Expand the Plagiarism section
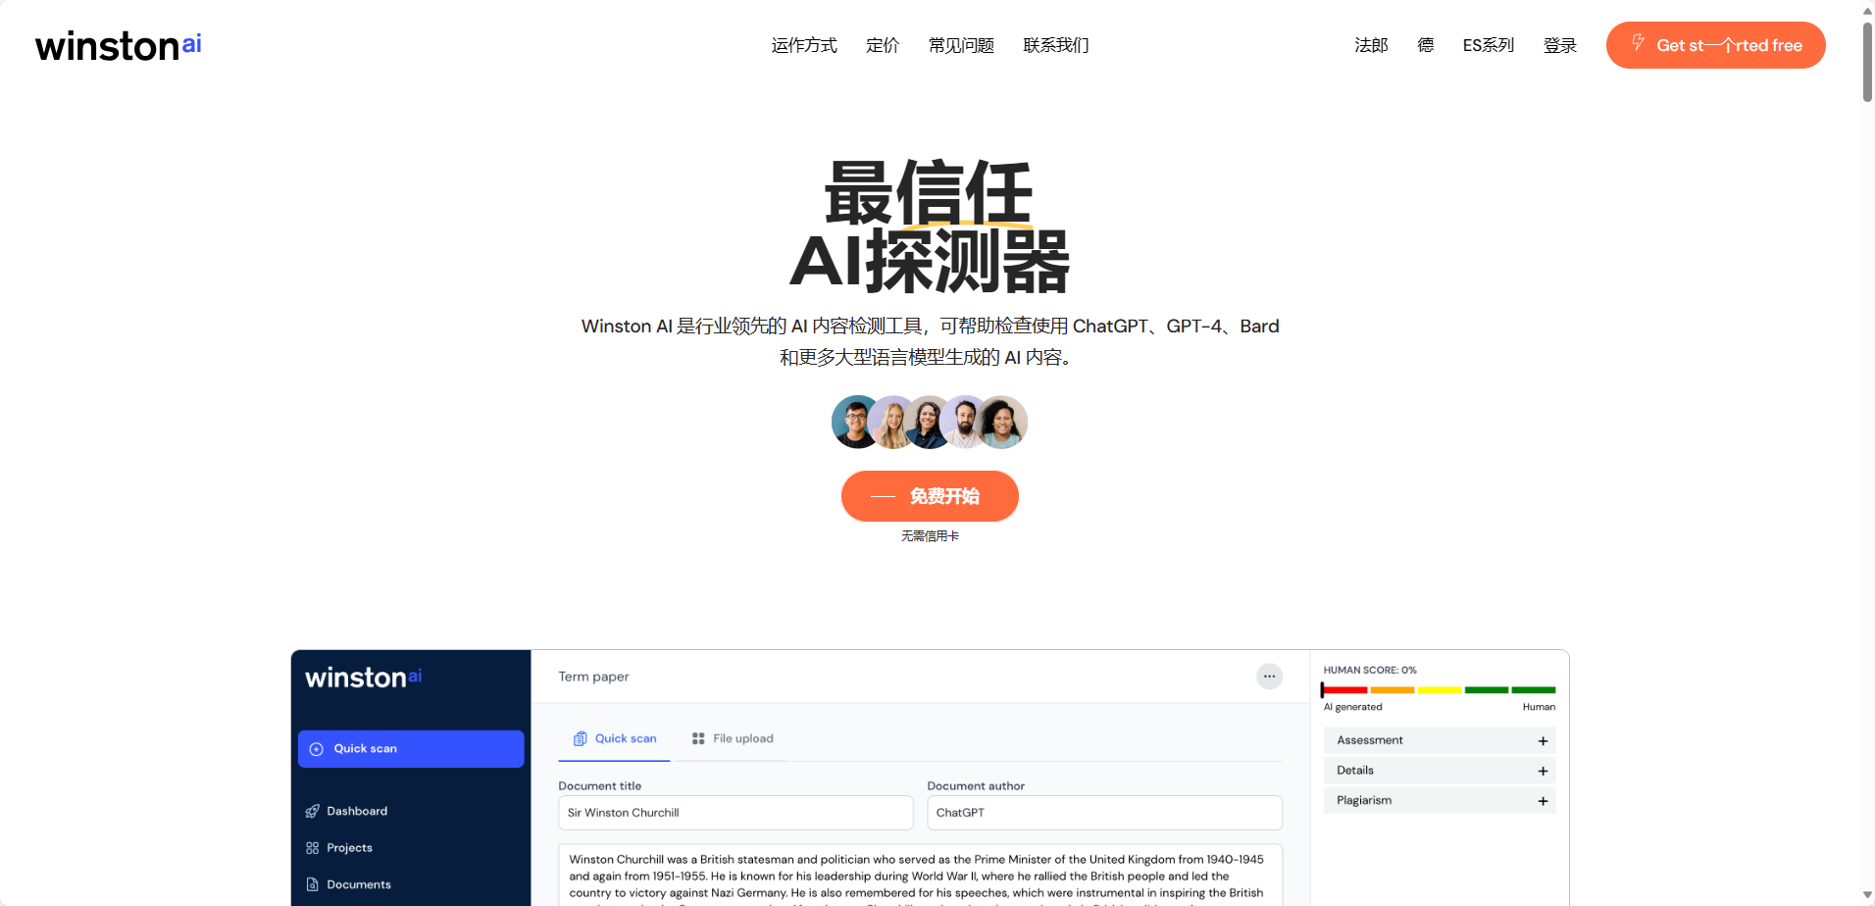1875x906 pixels. 1440,801
